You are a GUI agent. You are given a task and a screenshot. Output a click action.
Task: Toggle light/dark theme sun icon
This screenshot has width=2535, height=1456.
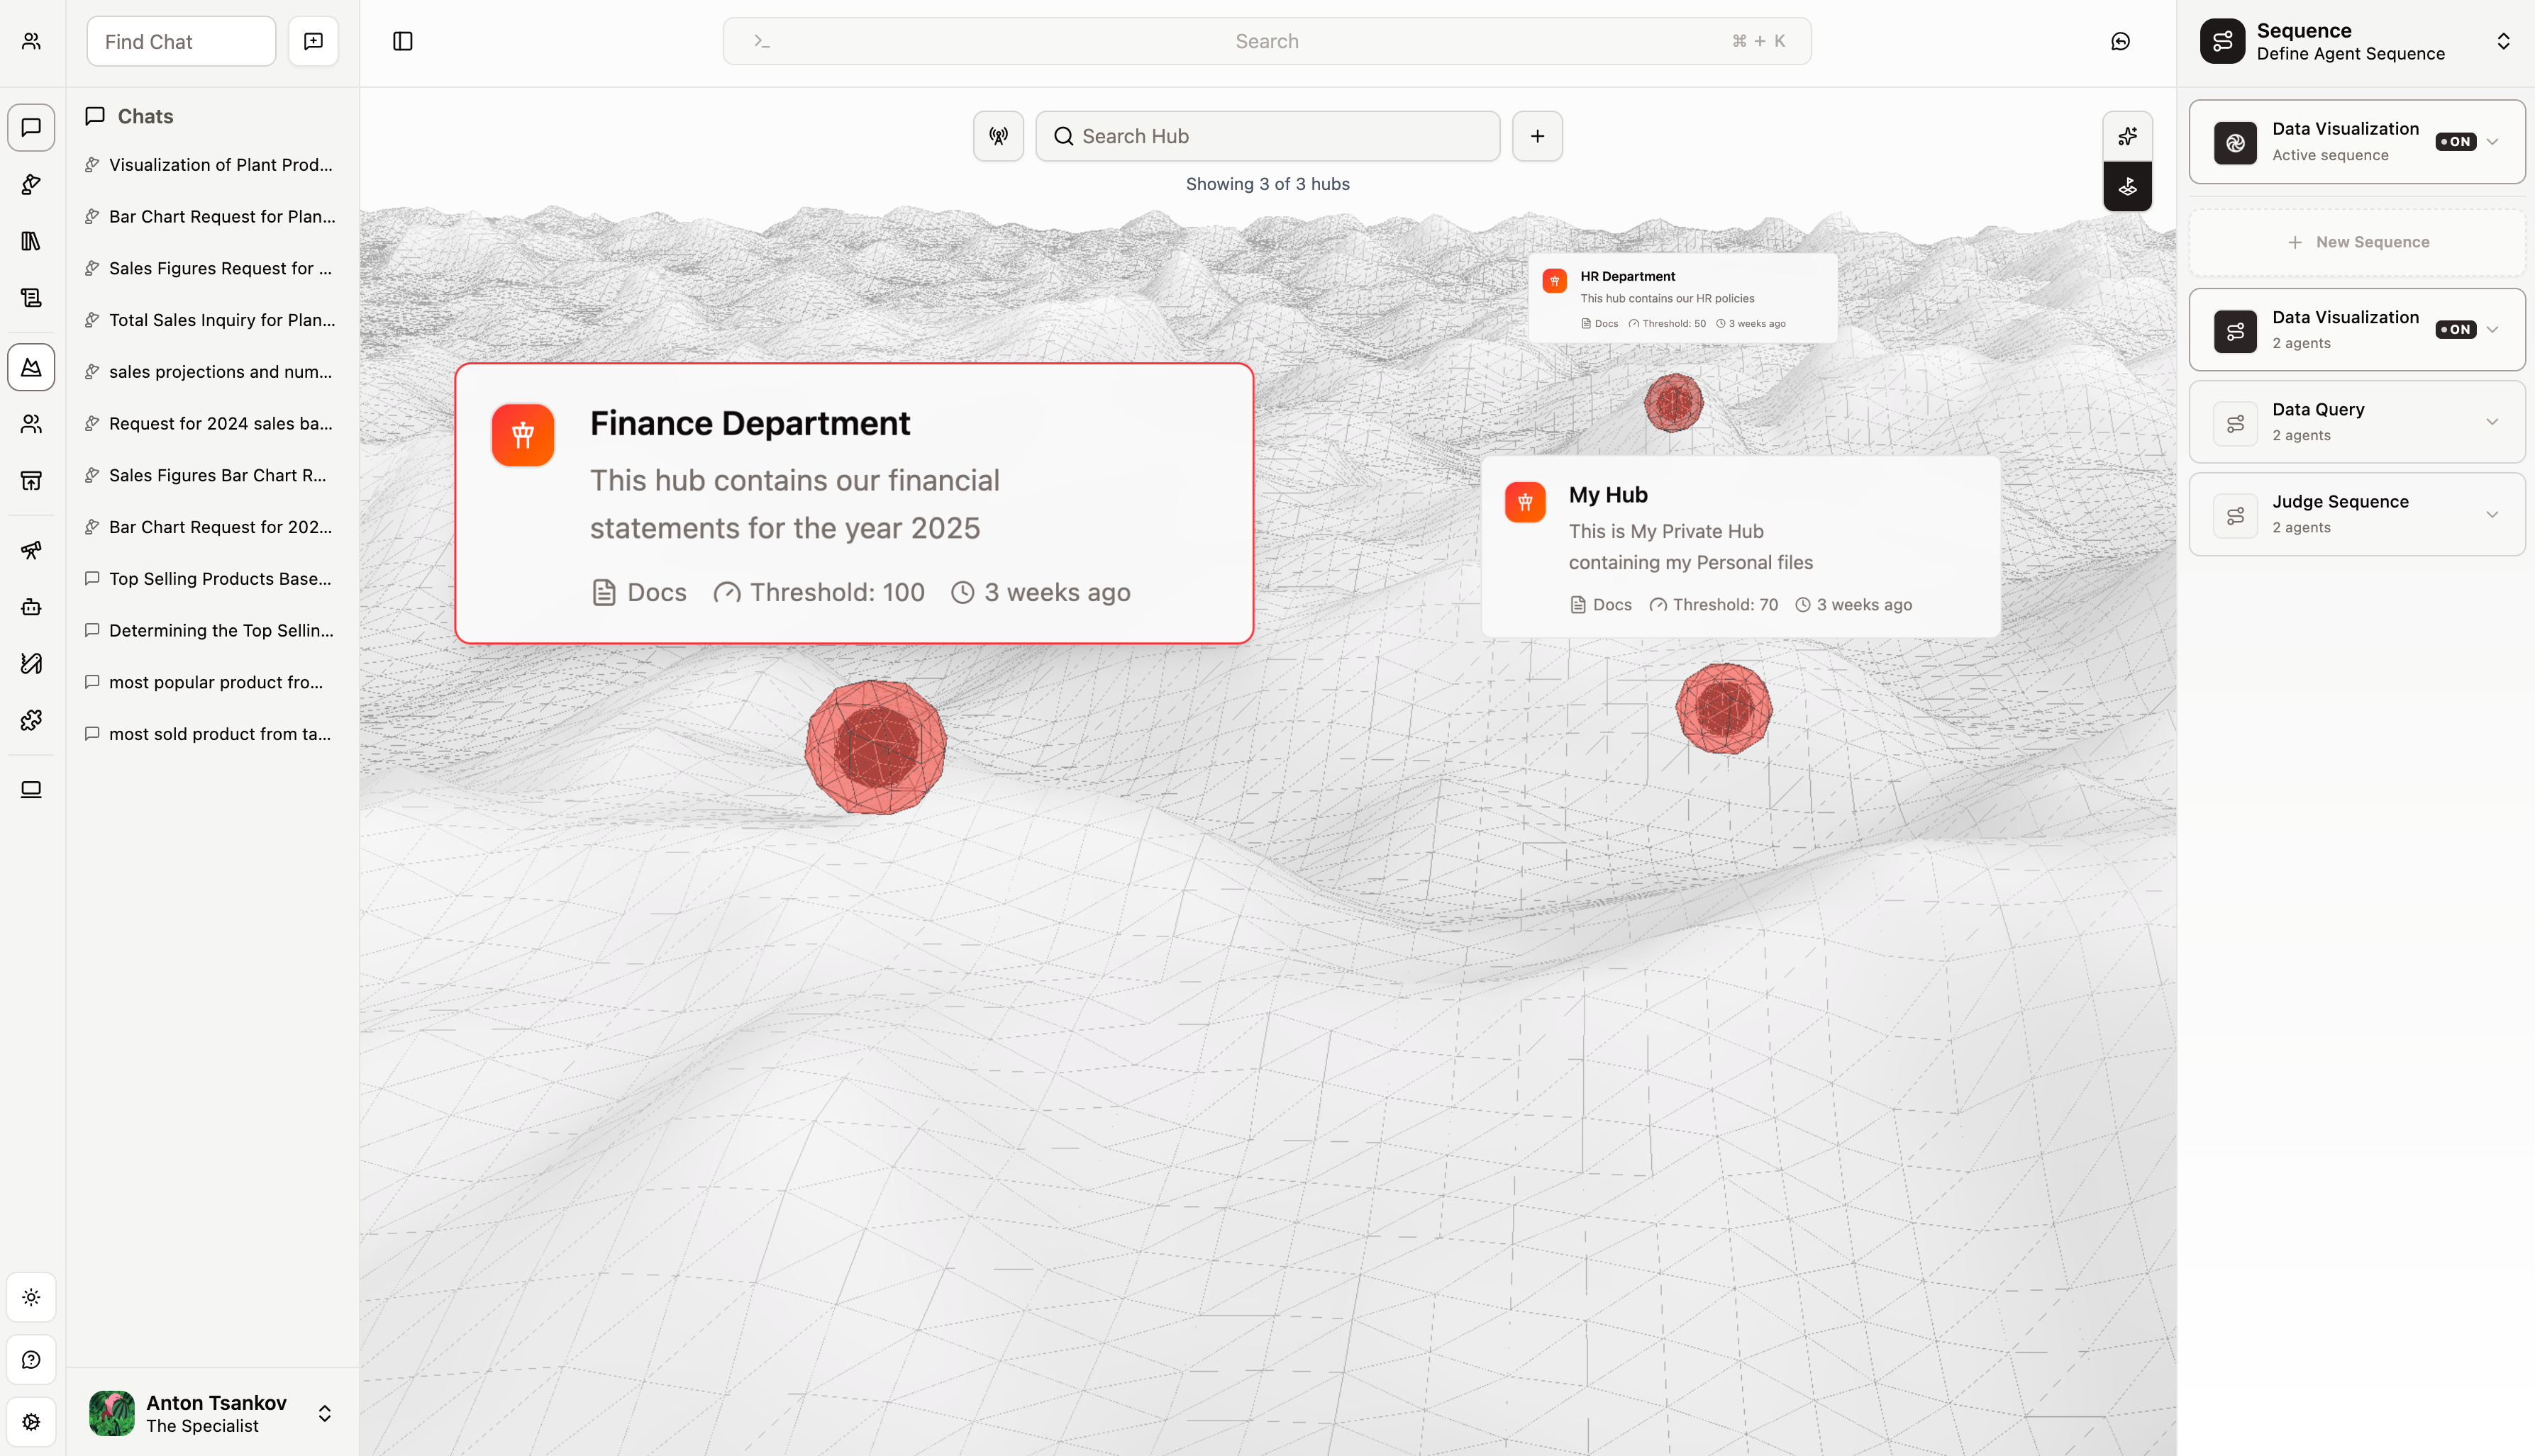pyautogui.click(x=31, y=1297)
